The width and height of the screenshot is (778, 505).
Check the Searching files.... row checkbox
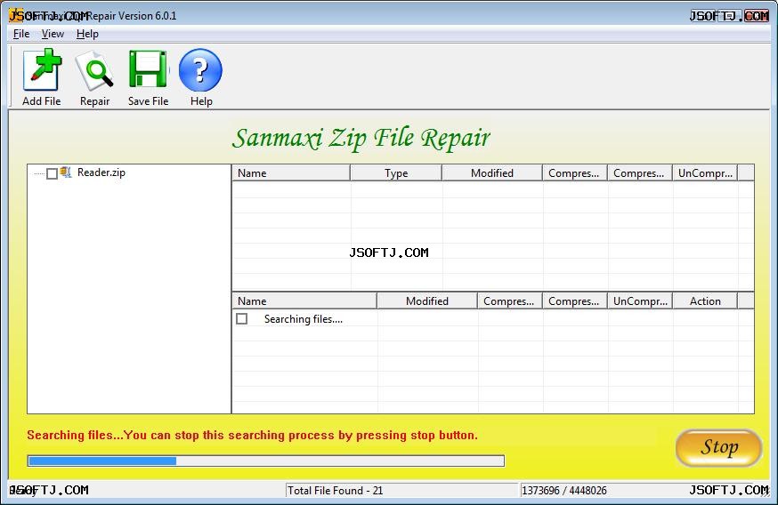[241, 318]
